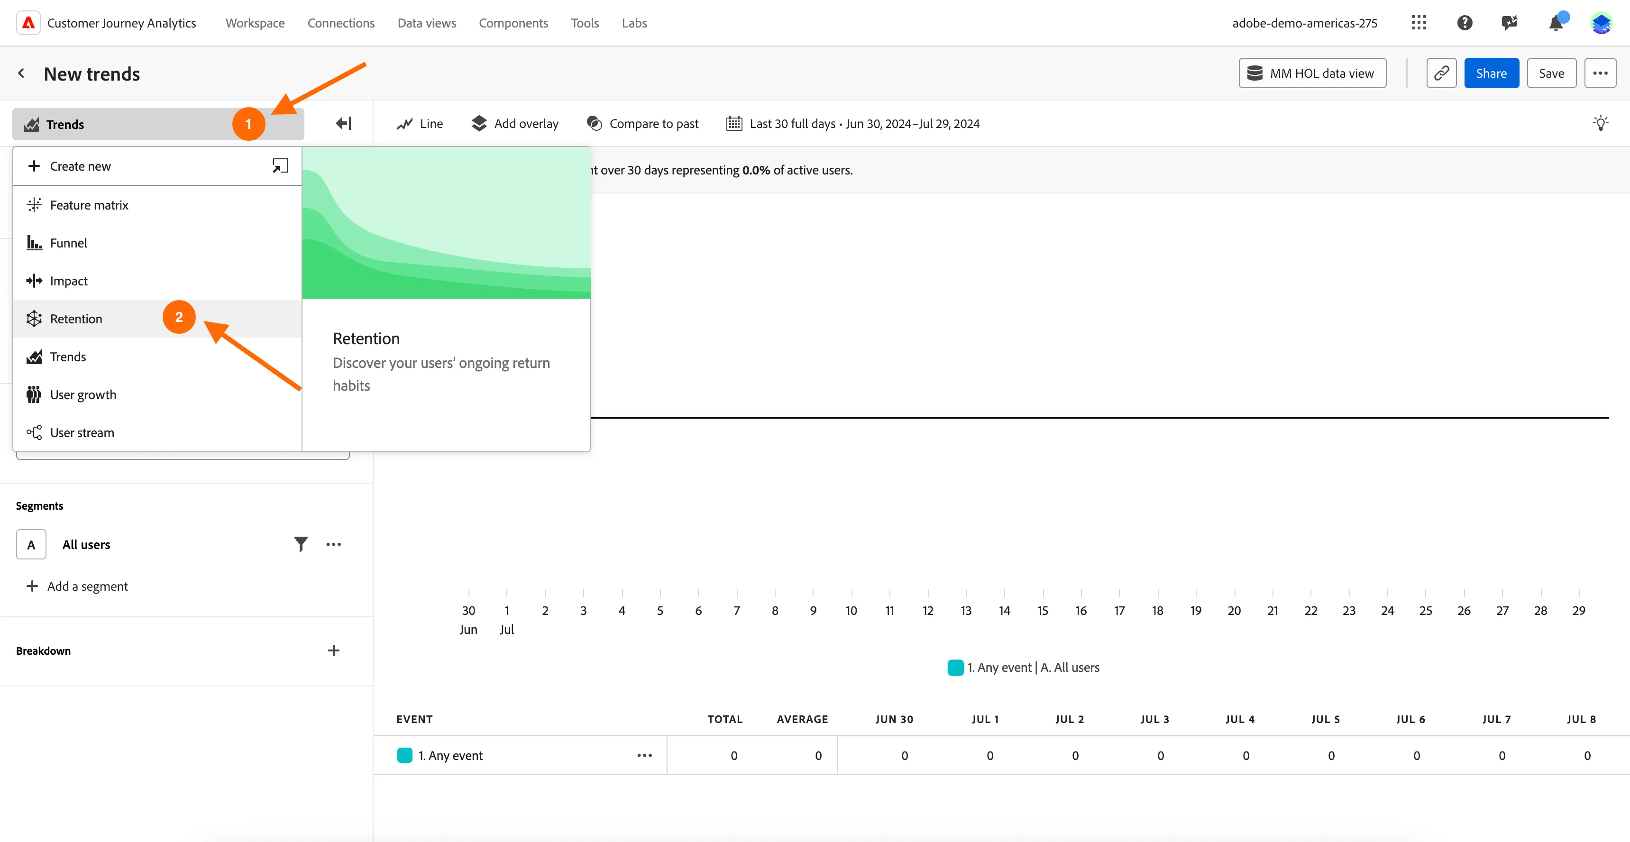The width and height of the screenshot is (1630, 842).
Task: Open the Last 30 full days date picker
Action: pyautogui.click(x=853, y=123)
